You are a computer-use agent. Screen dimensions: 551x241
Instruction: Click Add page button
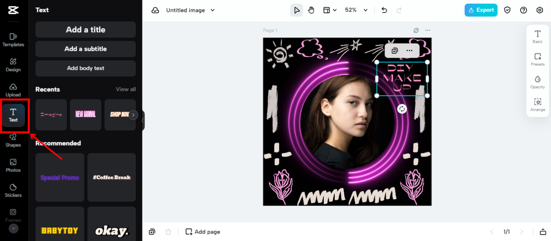point(203,232)
